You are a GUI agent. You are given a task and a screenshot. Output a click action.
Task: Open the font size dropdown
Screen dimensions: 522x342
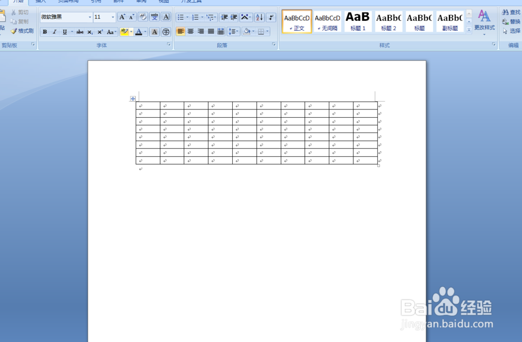[x=113, y=17]
